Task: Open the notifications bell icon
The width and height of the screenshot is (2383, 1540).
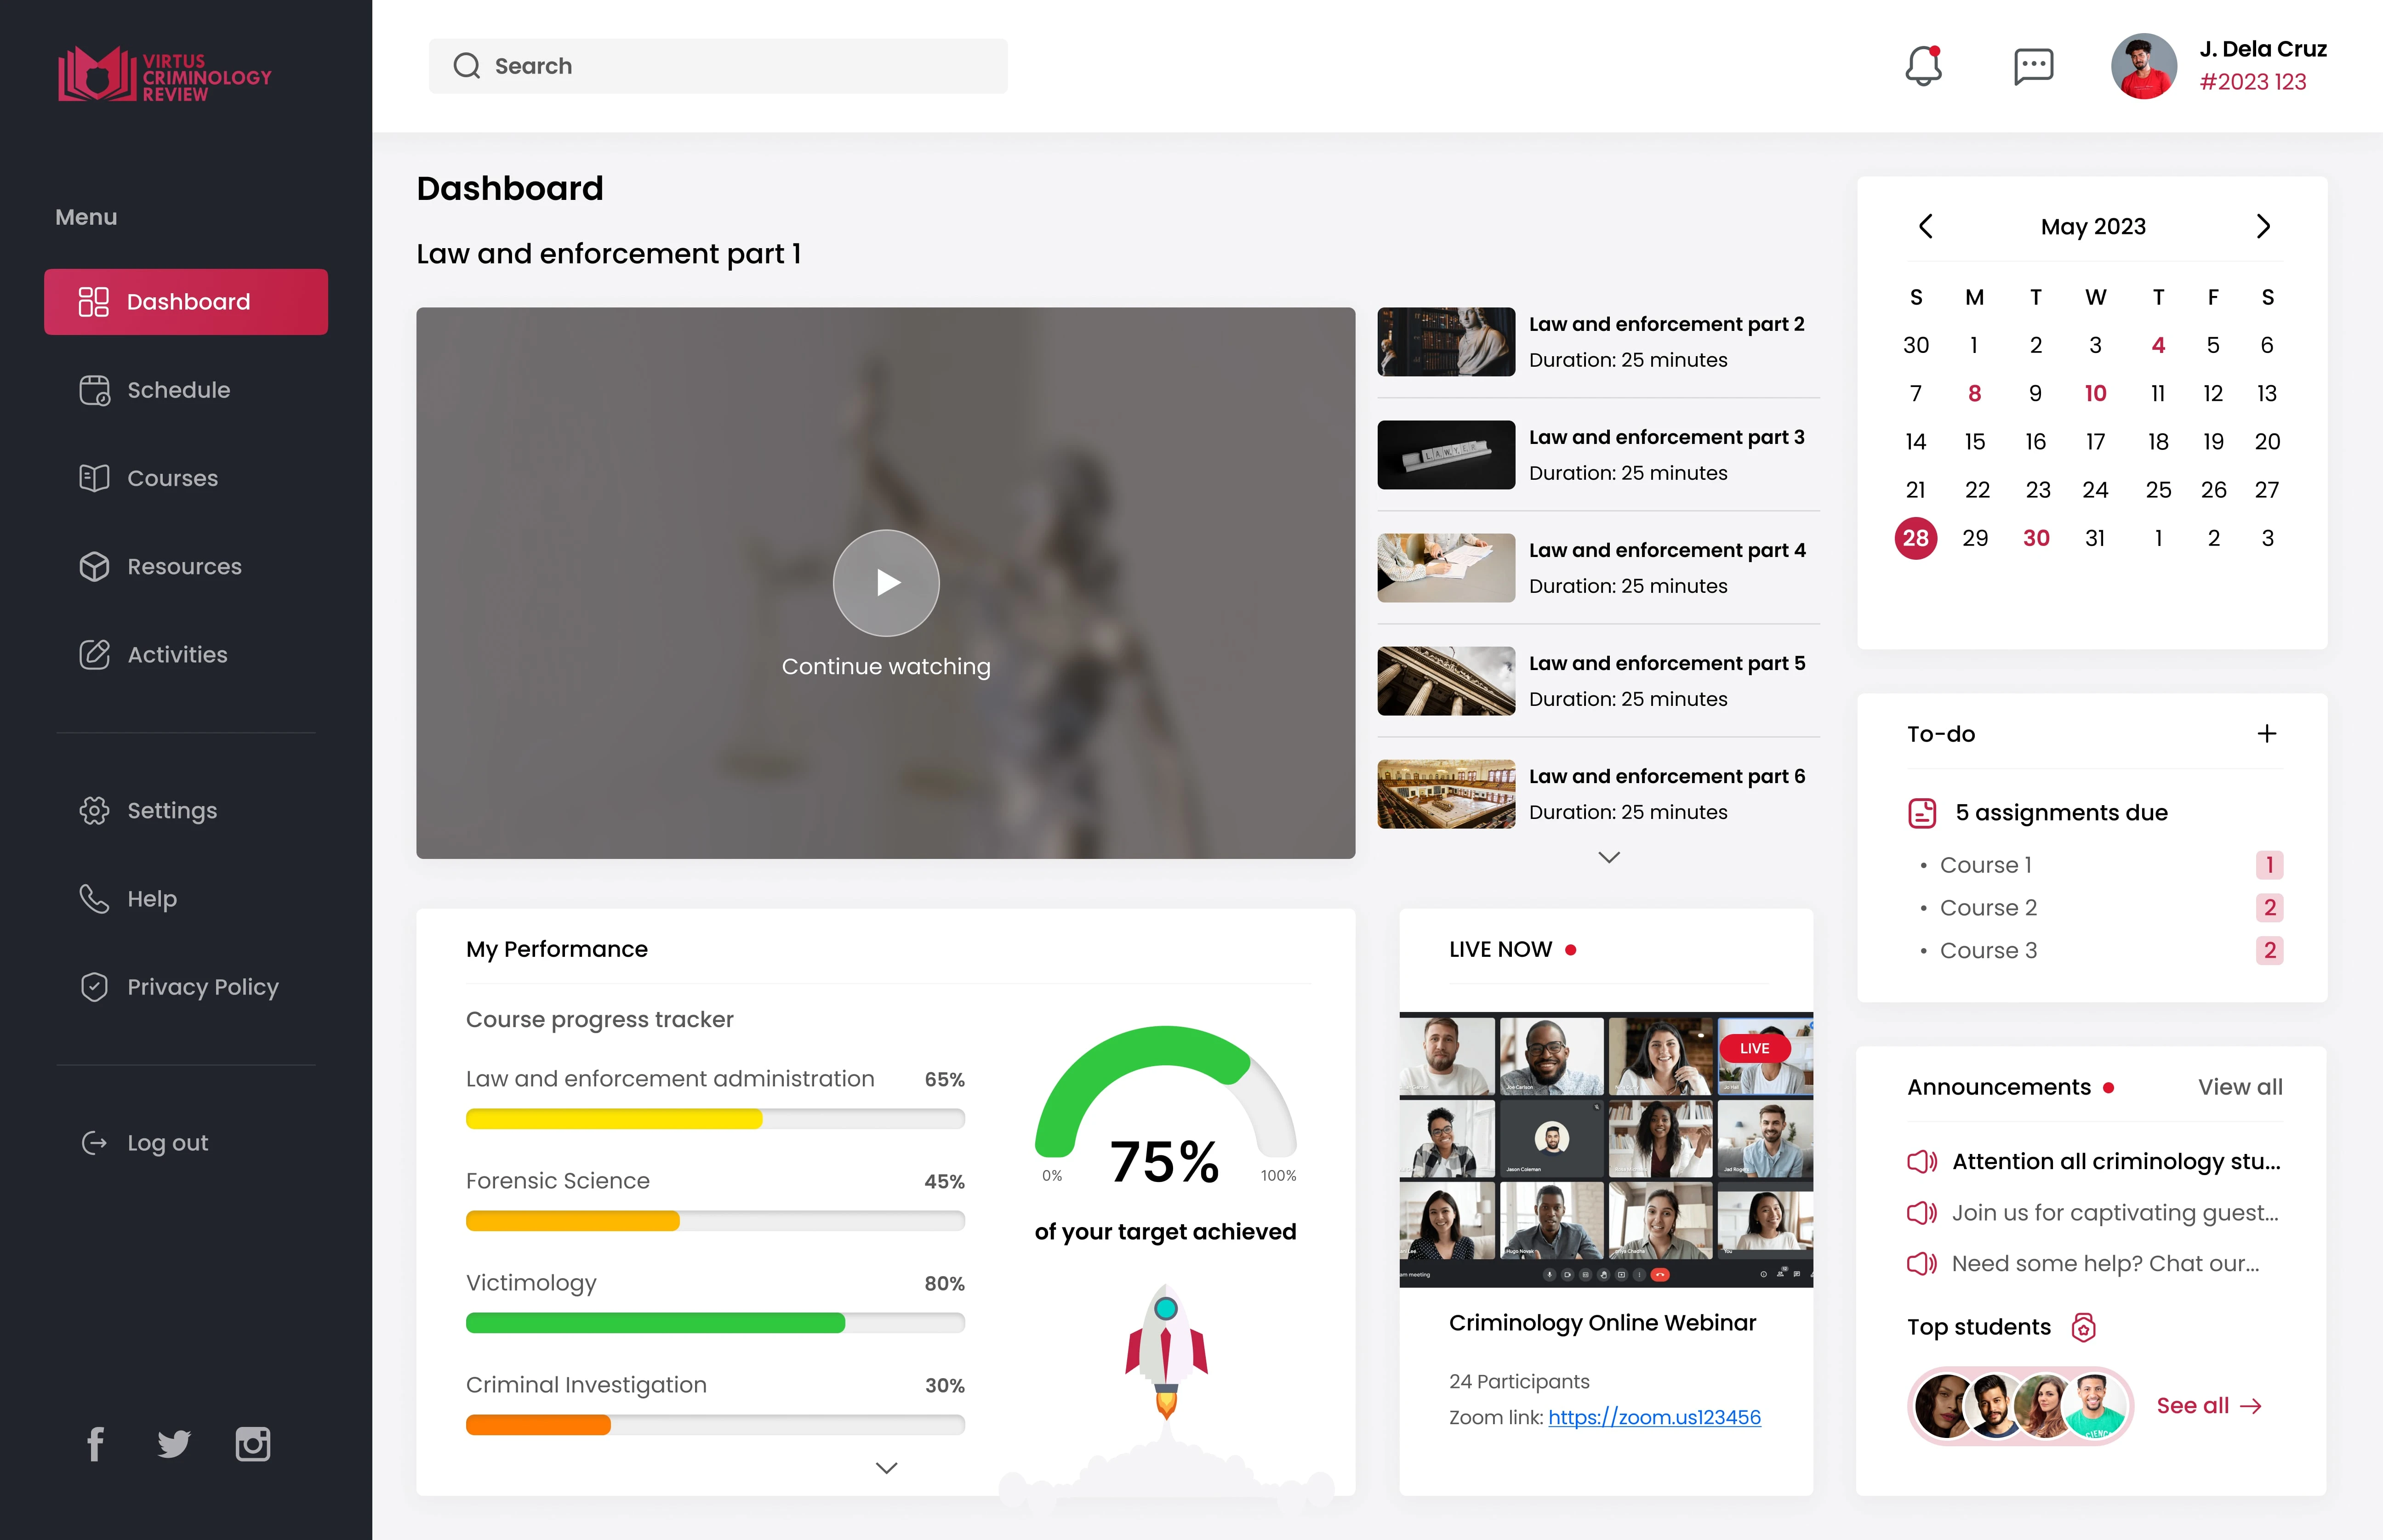Action: (x=1922, y=67)
